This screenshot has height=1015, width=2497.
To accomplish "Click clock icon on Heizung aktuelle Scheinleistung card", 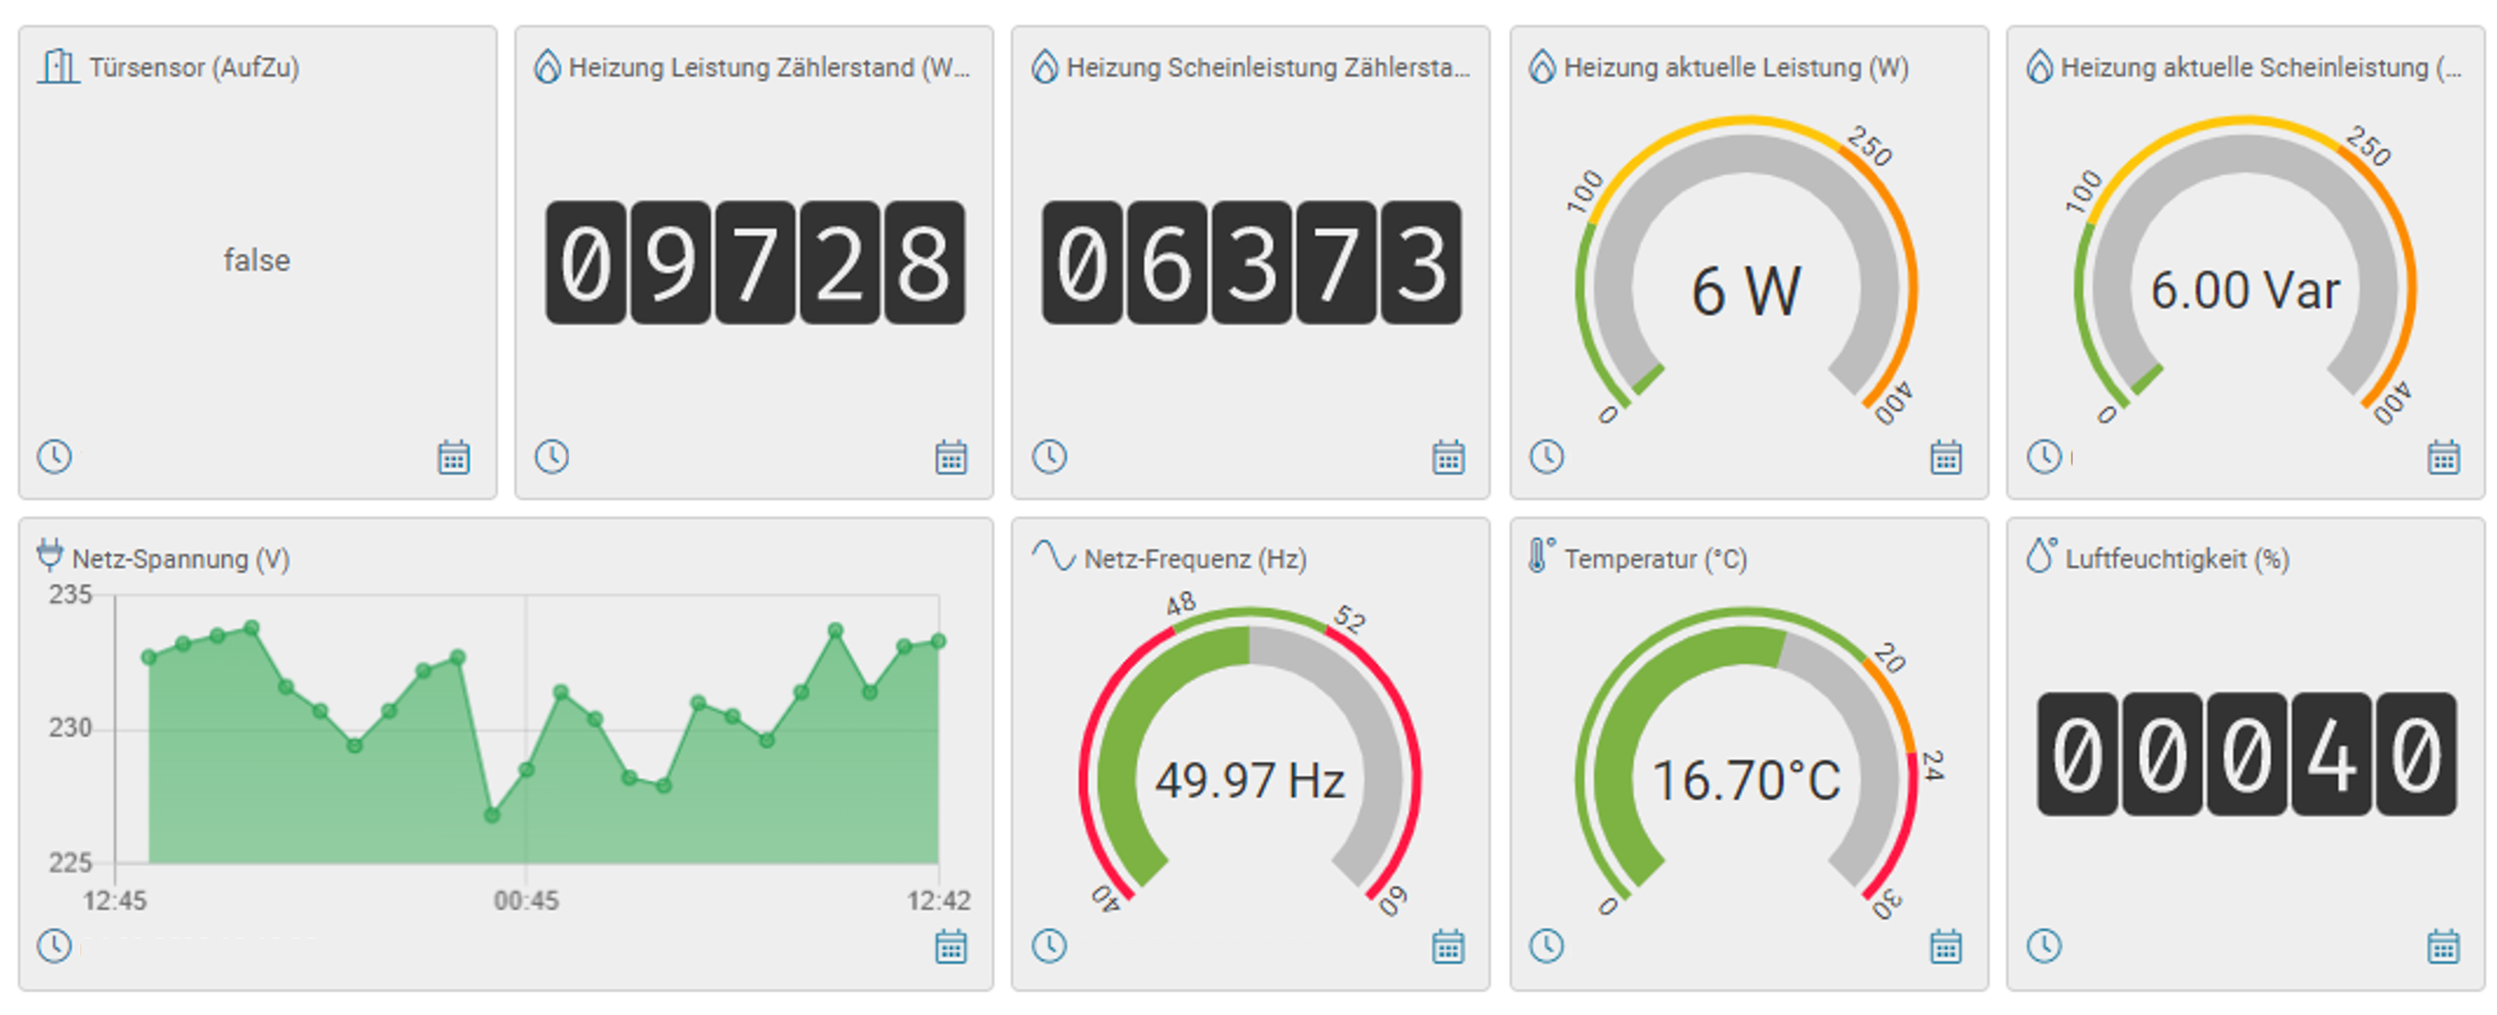I will (x=2044, y=455).
